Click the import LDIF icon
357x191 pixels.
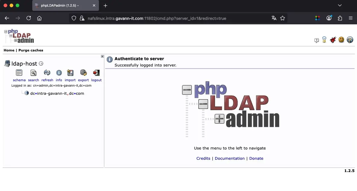pos(70,73)
